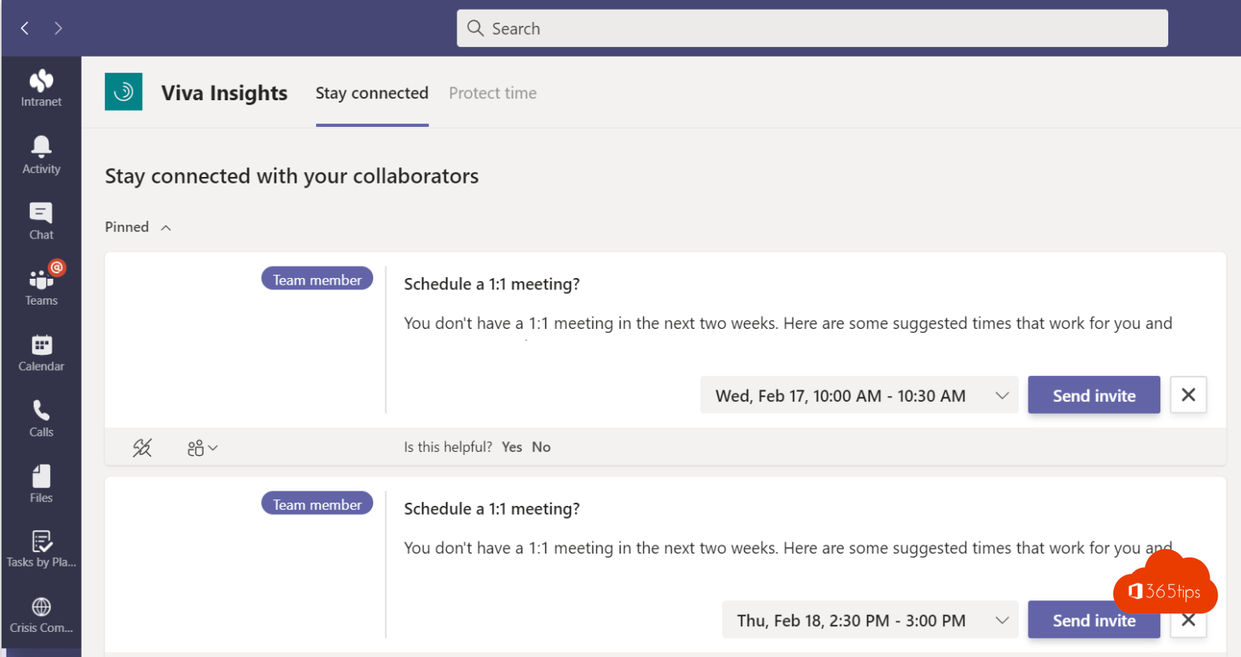Open the Intranet app icon
This screenshot has height=657, width=1241.
(40, 87)
